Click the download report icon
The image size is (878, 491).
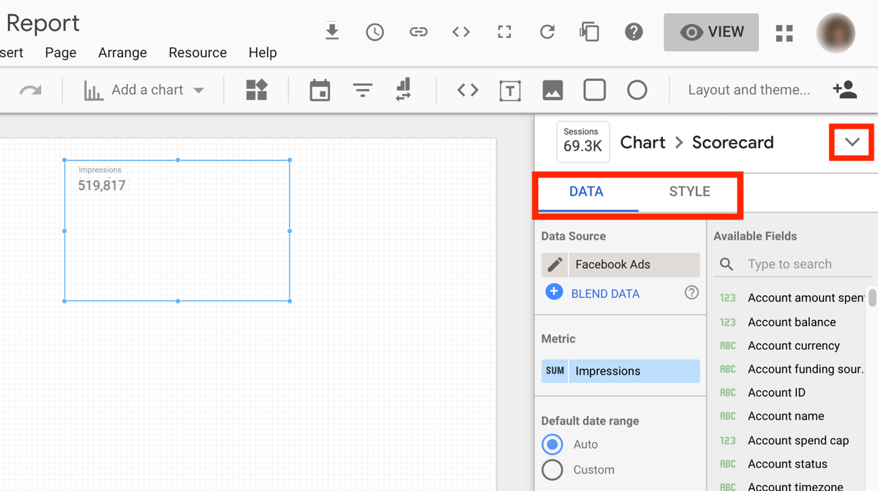[332, 32]
